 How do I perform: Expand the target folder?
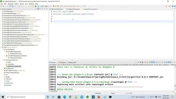click(3, 77)
